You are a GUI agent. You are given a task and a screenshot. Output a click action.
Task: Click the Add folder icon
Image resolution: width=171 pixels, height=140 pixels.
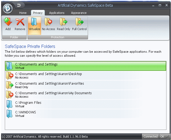point(8,22)
